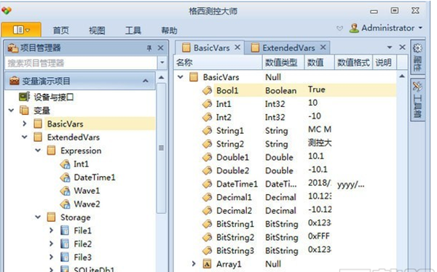The image size is (437, 272).
Task: Click the Array1 array icon
Action: pyautogui.click(x=207, y=264)
